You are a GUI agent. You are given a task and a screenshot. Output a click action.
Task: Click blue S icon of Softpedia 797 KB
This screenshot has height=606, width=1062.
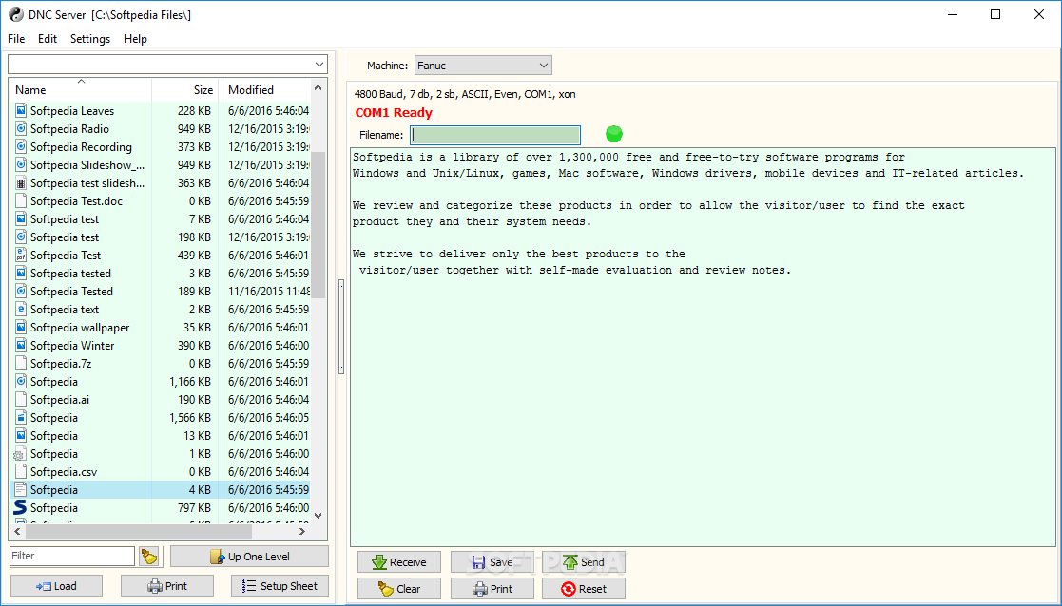pos(20,507)
